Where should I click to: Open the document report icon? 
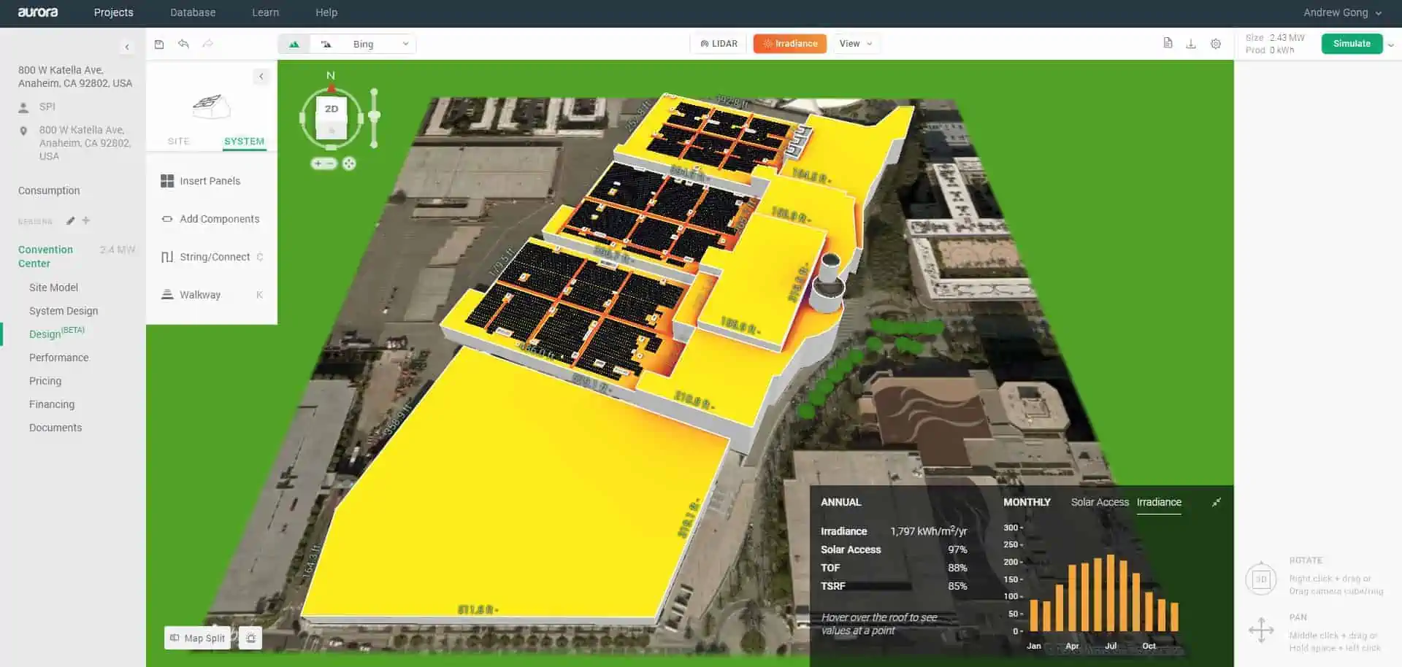click(x=1168, y=43)
